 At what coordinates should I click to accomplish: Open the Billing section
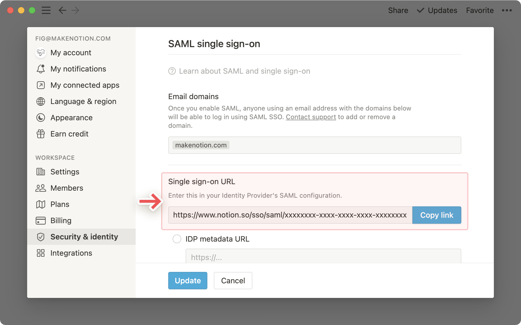tap(81, 220)
